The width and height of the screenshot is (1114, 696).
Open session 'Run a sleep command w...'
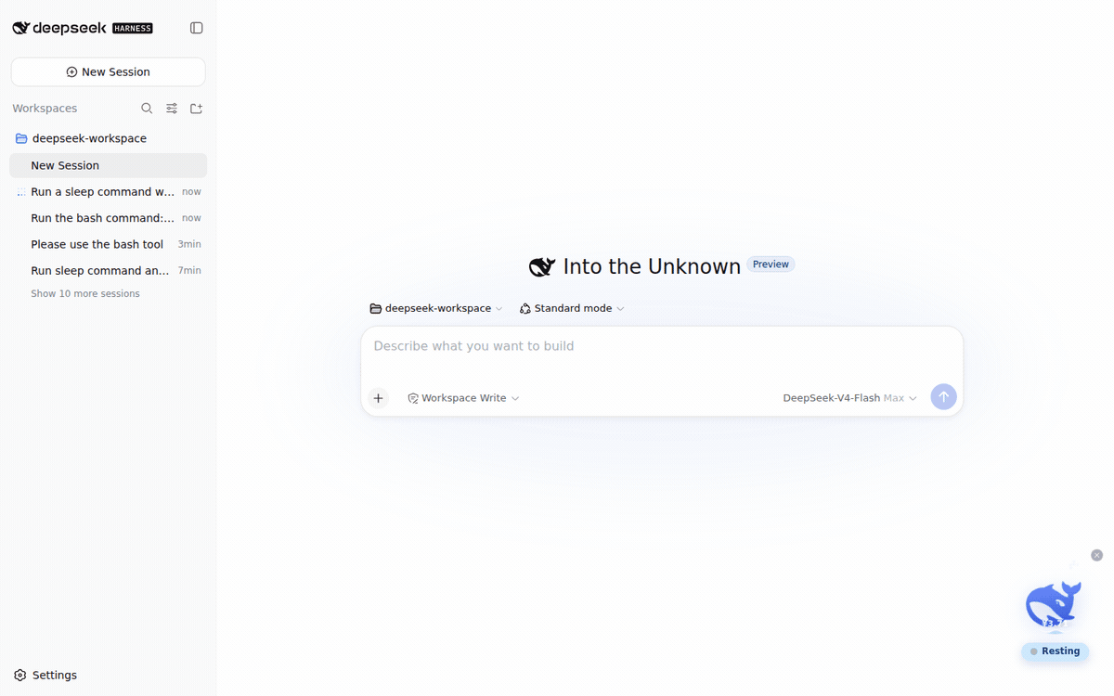click(108, 192)
